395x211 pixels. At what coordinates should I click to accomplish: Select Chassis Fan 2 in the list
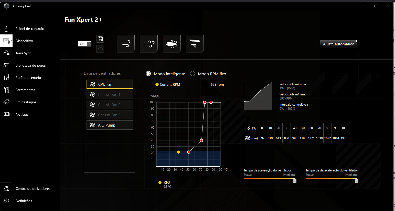110,105
